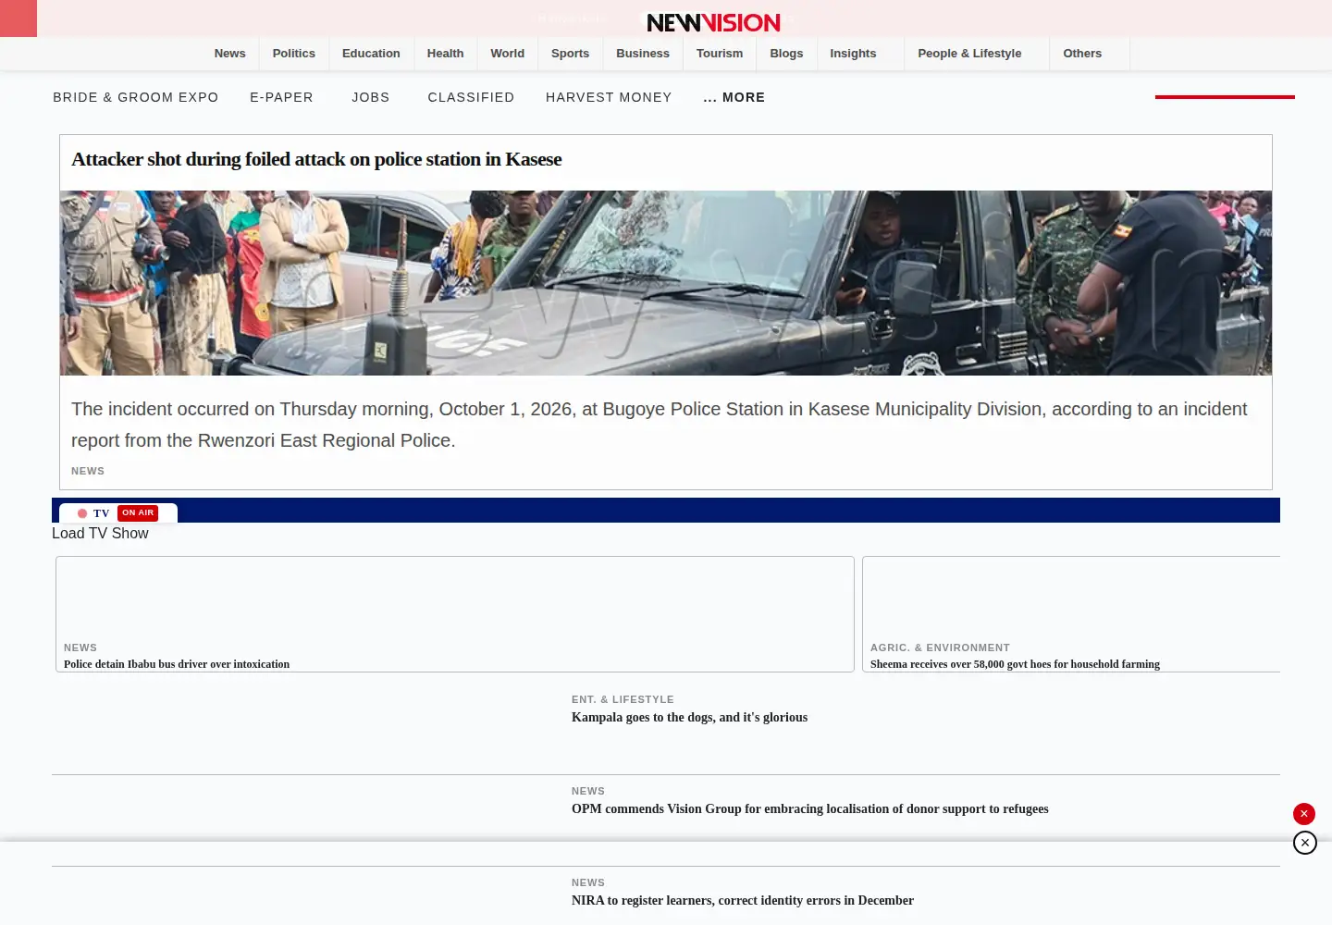Image resolution: width=1332 pixels, height=925 pixels.
Task: Click NEWS label above OPM article
Action: 588,791
